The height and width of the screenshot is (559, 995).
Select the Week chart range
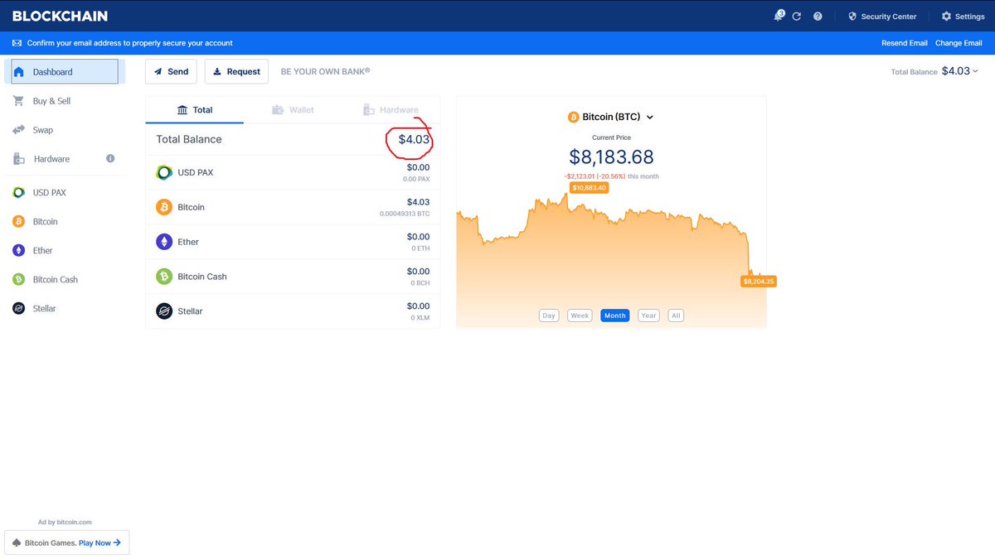pos(580,316)
